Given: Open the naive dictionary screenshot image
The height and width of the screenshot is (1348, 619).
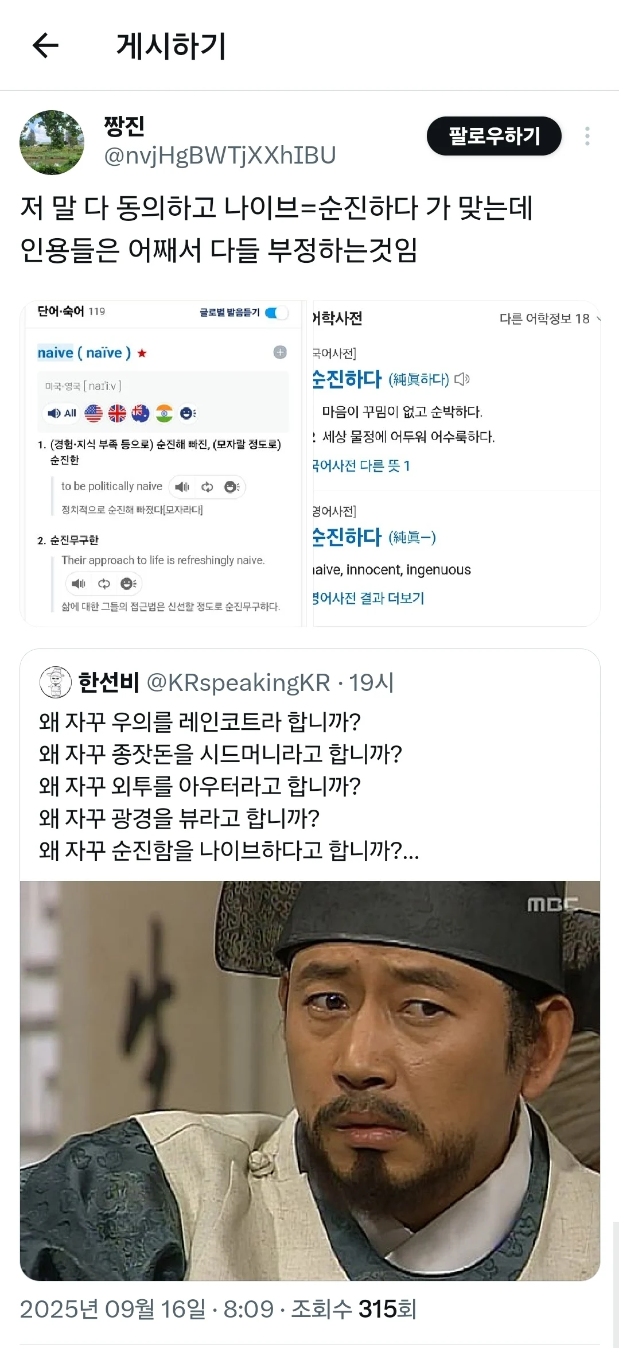Looking at the screenshot, I should tap(163, 464).
